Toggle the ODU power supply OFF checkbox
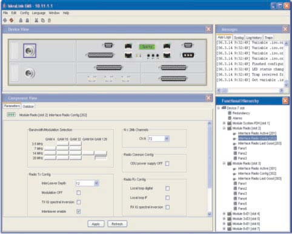The image size is (292, 234). 167,163
